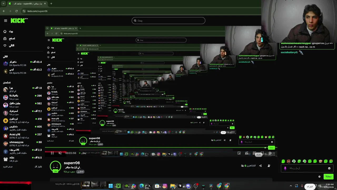The image size is (337, 190).
Task: Open the tab search dropdown arrow
Action: 3,4
